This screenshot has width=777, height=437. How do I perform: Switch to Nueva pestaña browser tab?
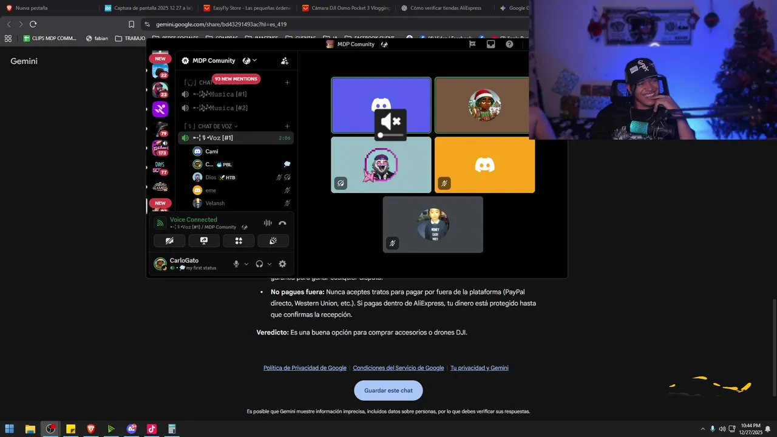(x=49, y=8)
